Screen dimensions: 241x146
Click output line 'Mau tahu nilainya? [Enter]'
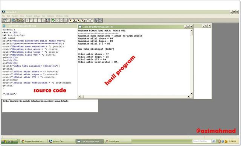(x=96, y=49)
